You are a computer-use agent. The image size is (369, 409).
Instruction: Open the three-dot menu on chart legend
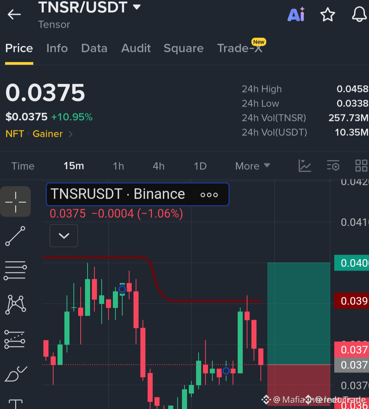[209, 195]
